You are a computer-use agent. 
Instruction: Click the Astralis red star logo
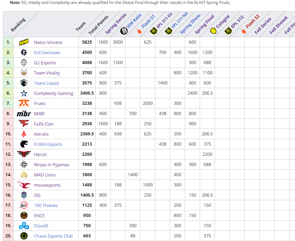pos(24,134)
